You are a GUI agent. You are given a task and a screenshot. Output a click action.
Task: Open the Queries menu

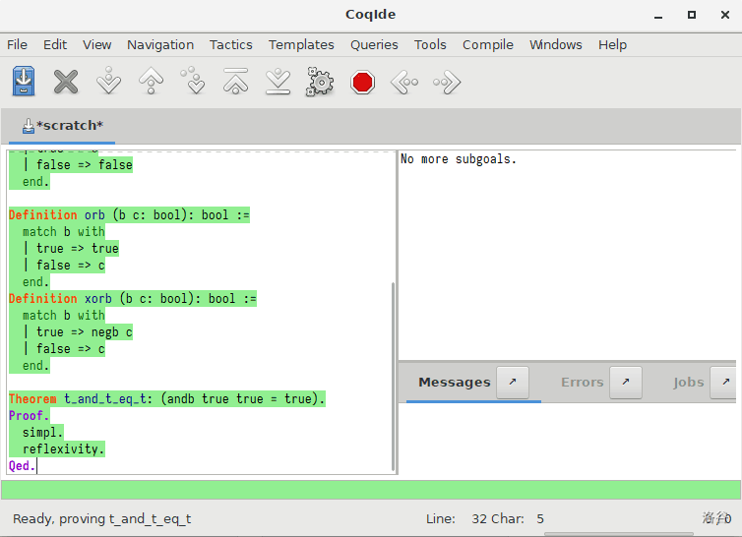point(374,44)
